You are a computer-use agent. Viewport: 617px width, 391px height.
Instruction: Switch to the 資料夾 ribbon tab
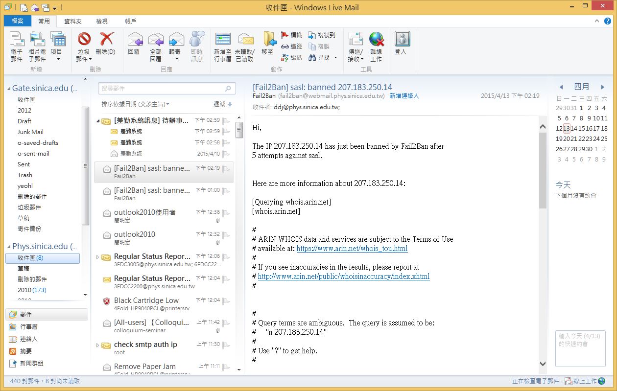[x=73, y=21]
